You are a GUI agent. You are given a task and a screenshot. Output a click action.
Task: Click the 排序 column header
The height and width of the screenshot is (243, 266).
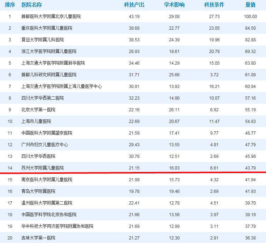[10, 5]
